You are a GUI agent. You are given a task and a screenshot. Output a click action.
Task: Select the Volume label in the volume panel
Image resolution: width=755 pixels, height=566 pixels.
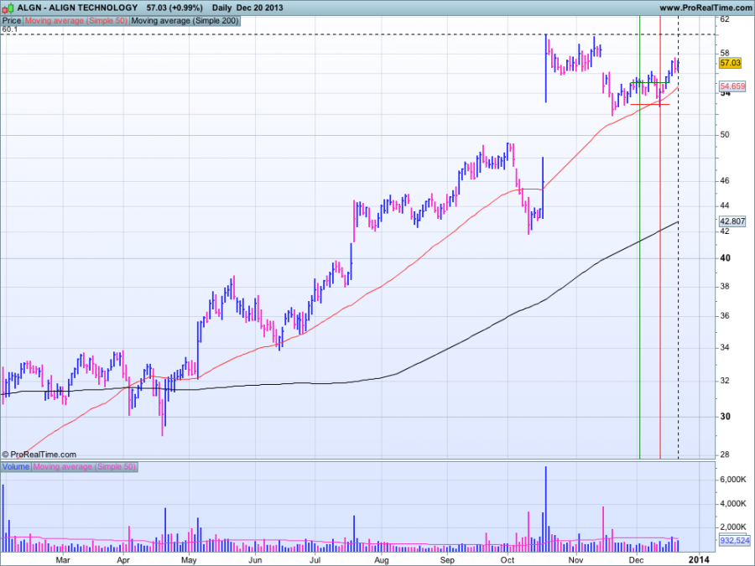click(16, 466)
